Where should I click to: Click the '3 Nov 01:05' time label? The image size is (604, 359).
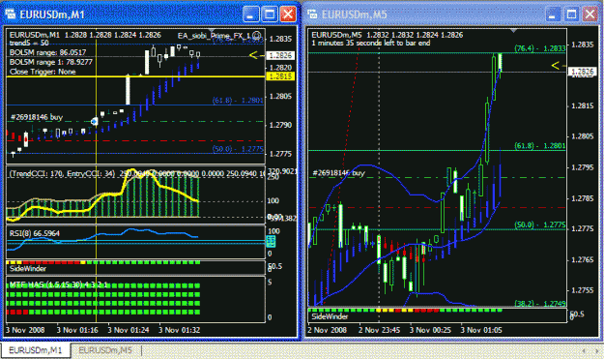(481, 330)
